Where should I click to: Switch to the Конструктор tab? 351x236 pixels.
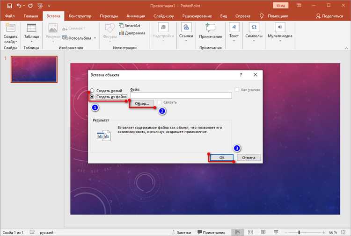[80, 16]
